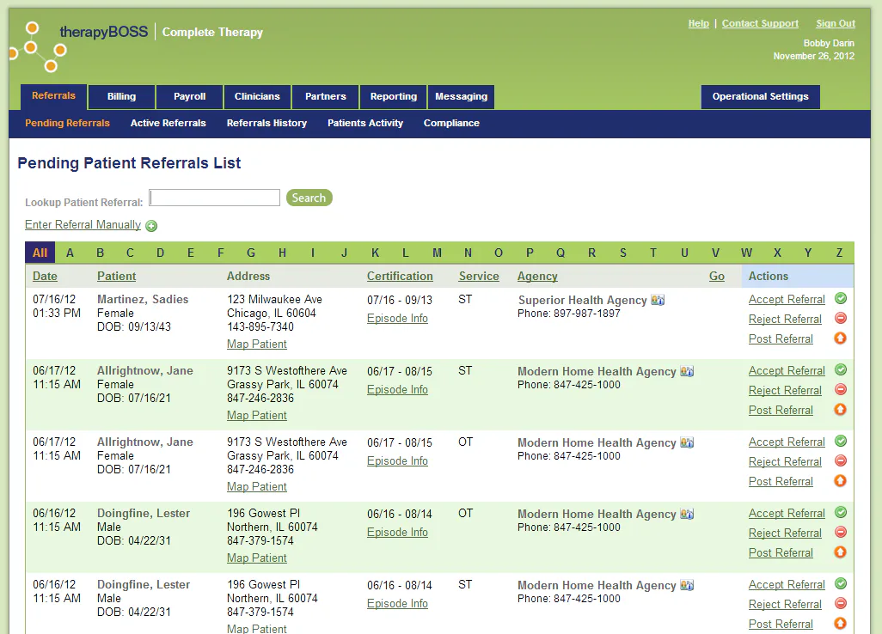Click red reject icon for Allrightnow OT row
This screenshot has height=634, width=882.
tap(841, 460)
